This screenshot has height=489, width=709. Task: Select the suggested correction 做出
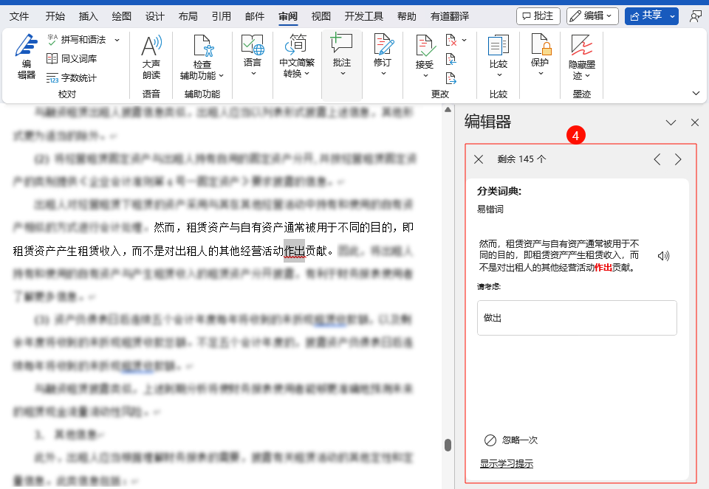pyautogui.click(x=576, y=318)
